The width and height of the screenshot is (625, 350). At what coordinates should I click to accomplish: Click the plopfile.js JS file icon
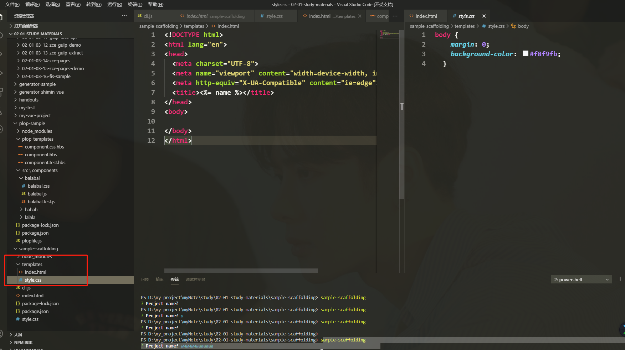[x=18, y=241]
